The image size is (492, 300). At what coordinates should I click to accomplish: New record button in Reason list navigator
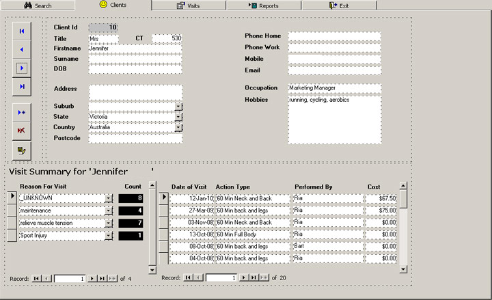[x=112, y=278]
